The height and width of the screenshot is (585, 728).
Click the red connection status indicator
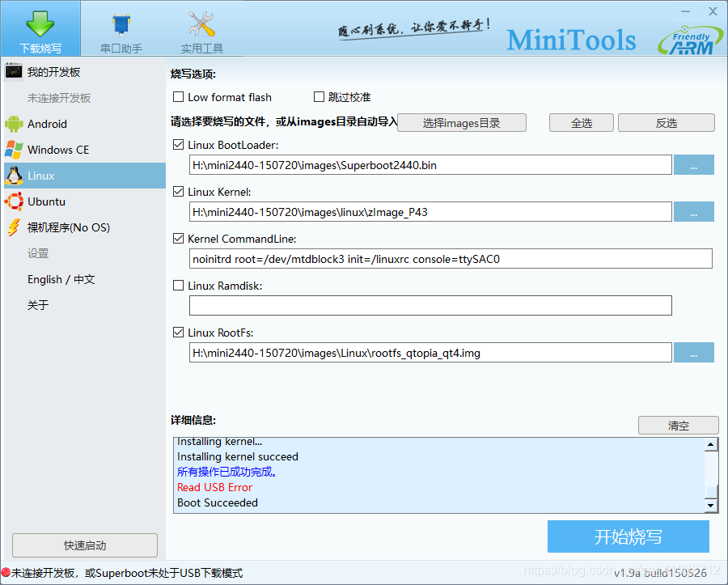(x=6, y=573)
